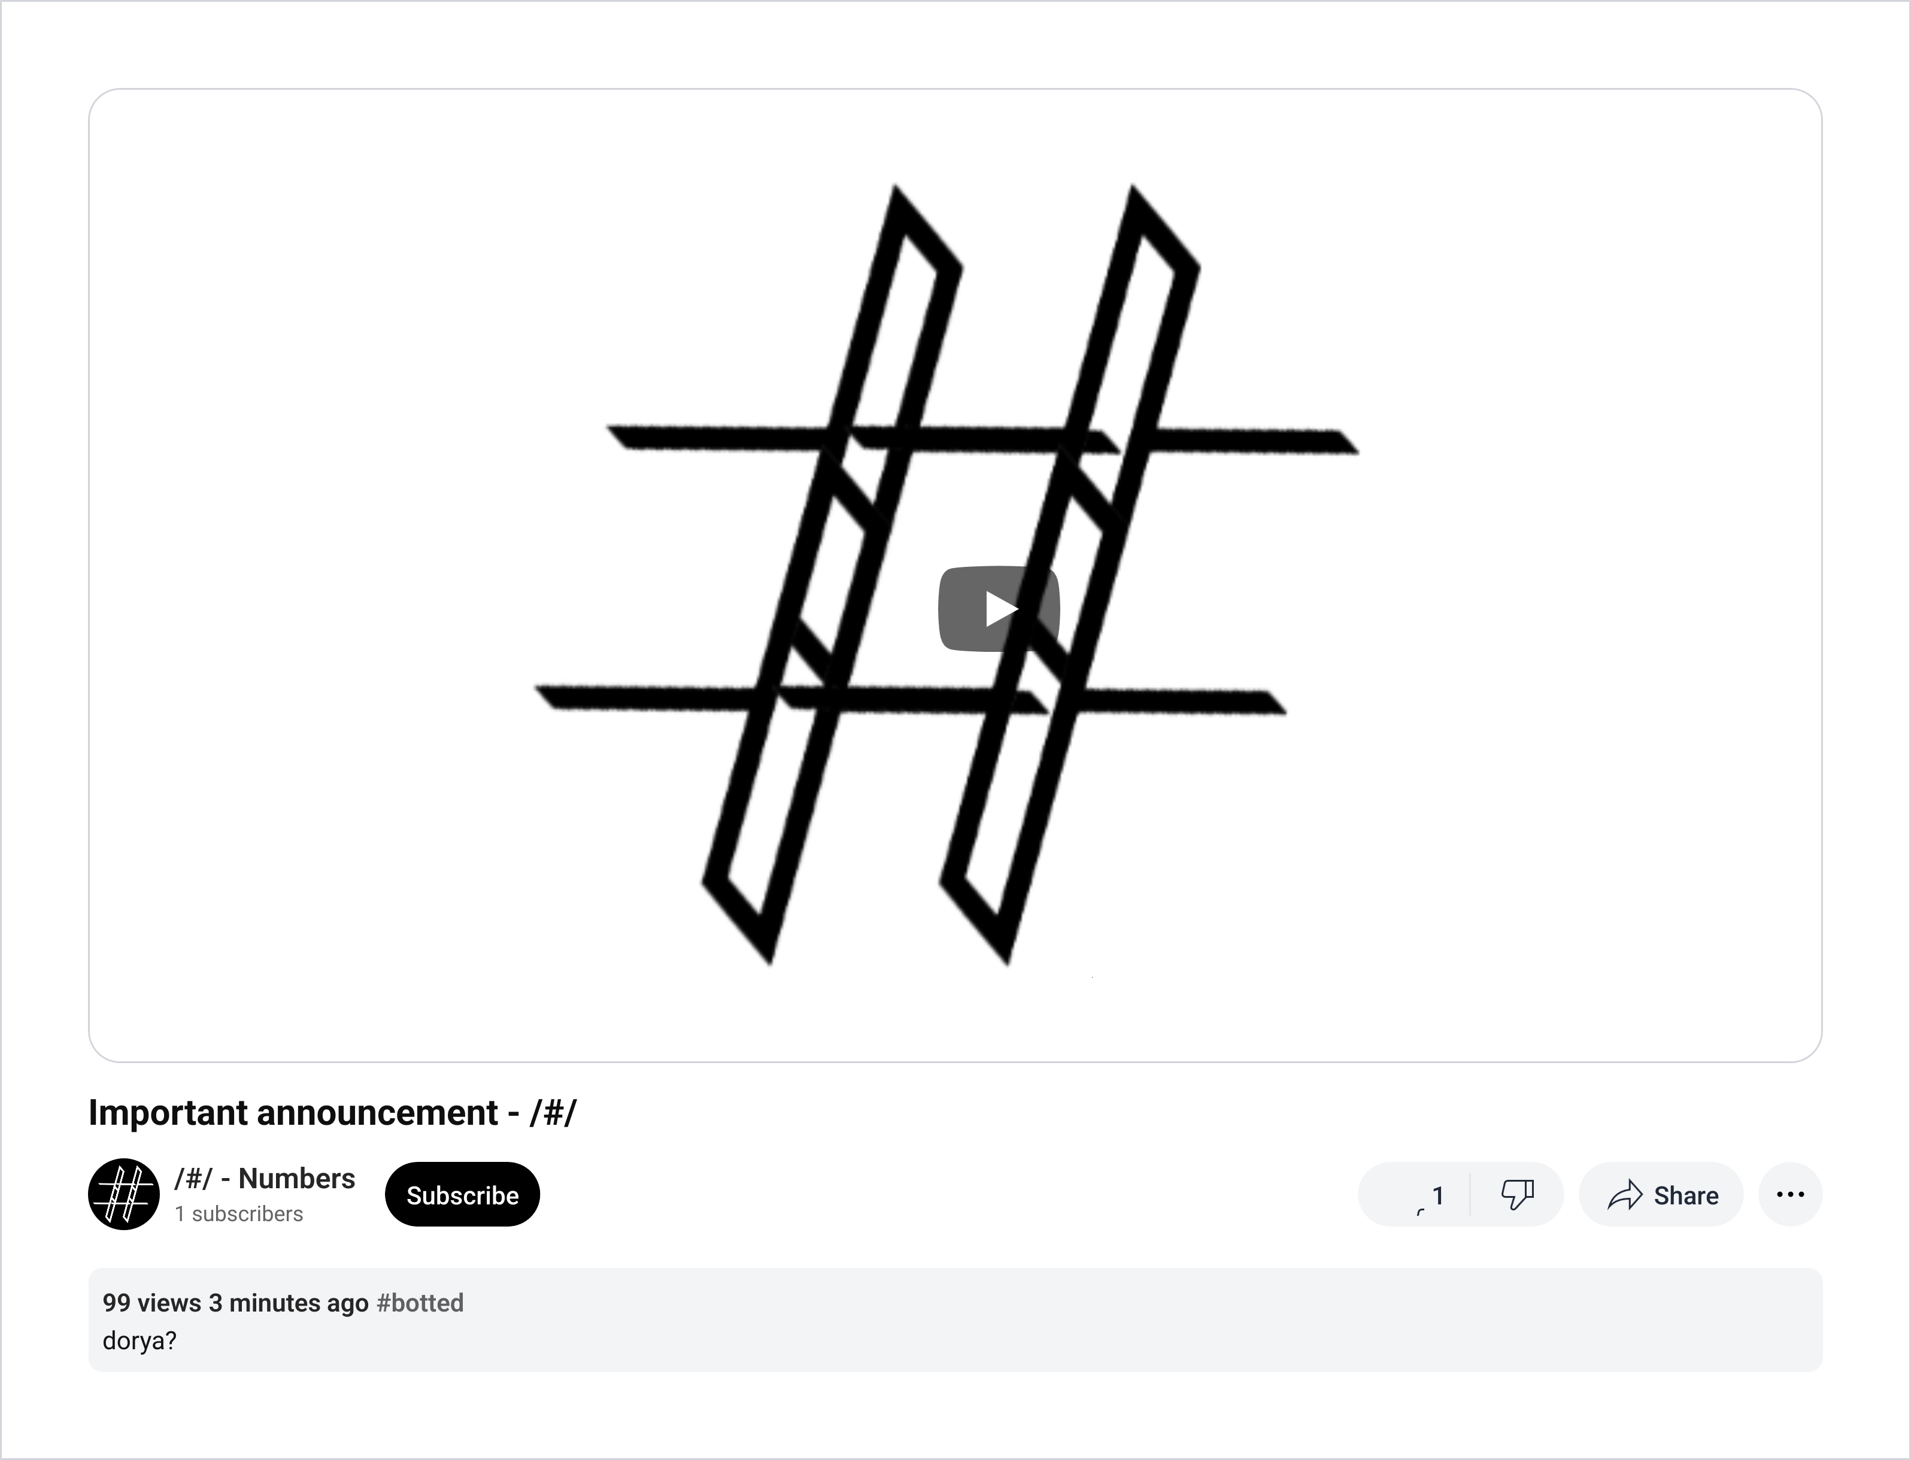Viewport: 1911px width, 1460px height.
Task: Click the share arrow icon
Action: pos(1624,1195)
